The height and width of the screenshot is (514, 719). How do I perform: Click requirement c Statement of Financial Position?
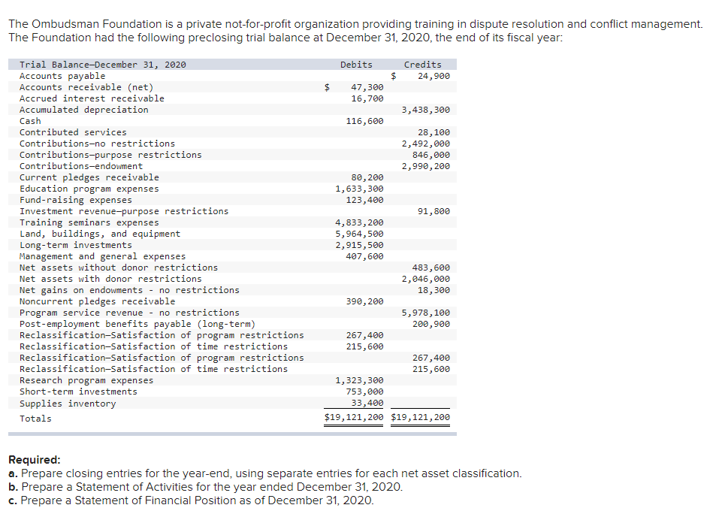pos(192,500)
